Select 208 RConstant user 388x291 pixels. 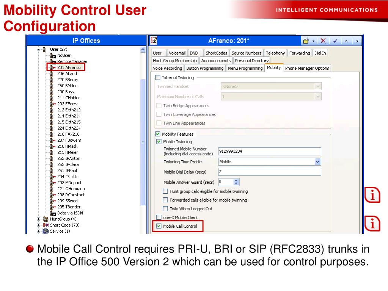click(x=71, y=195)
